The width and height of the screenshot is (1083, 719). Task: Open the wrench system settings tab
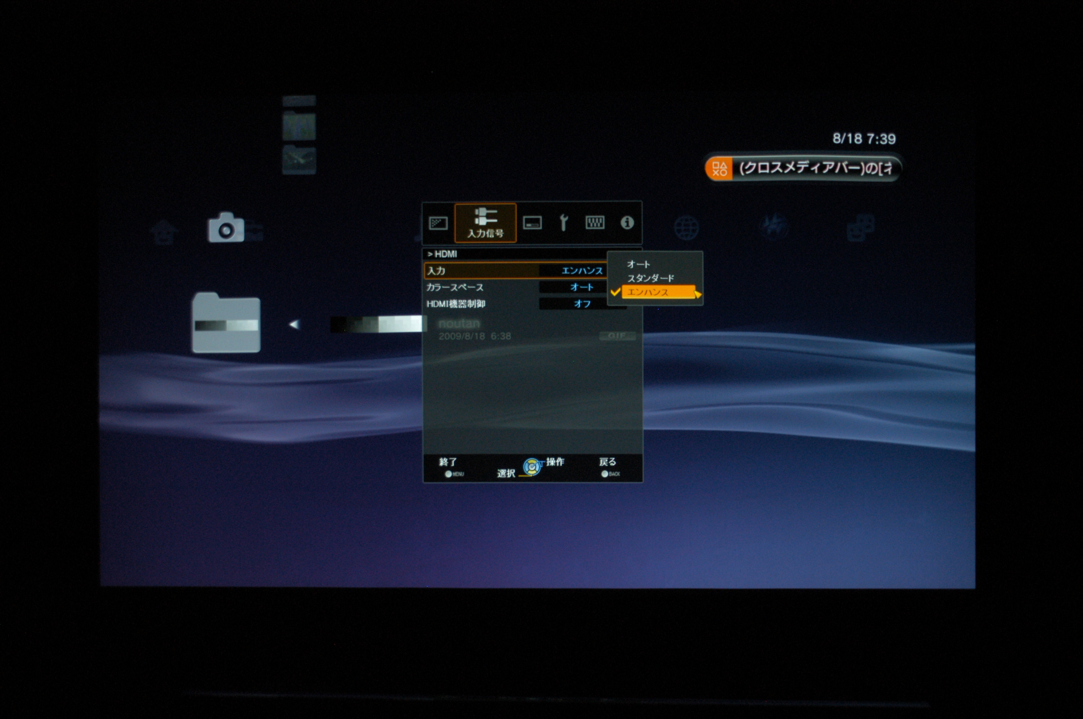coord(563,223)
